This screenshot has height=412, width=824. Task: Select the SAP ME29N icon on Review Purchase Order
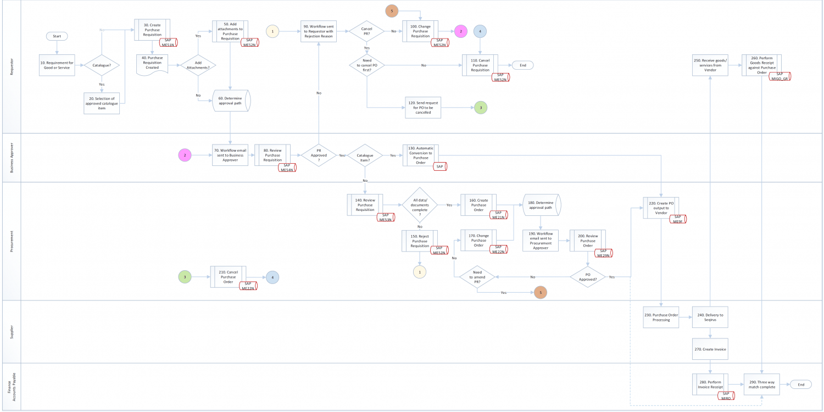click(604, 252)
